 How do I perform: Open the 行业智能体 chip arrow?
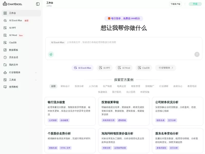click(172, 68)
